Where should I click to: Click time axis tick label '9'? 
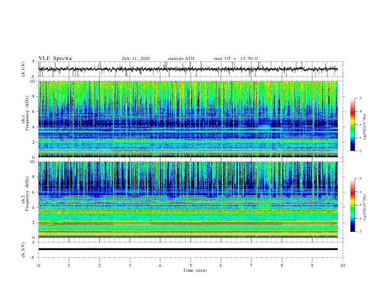(312, 265)
